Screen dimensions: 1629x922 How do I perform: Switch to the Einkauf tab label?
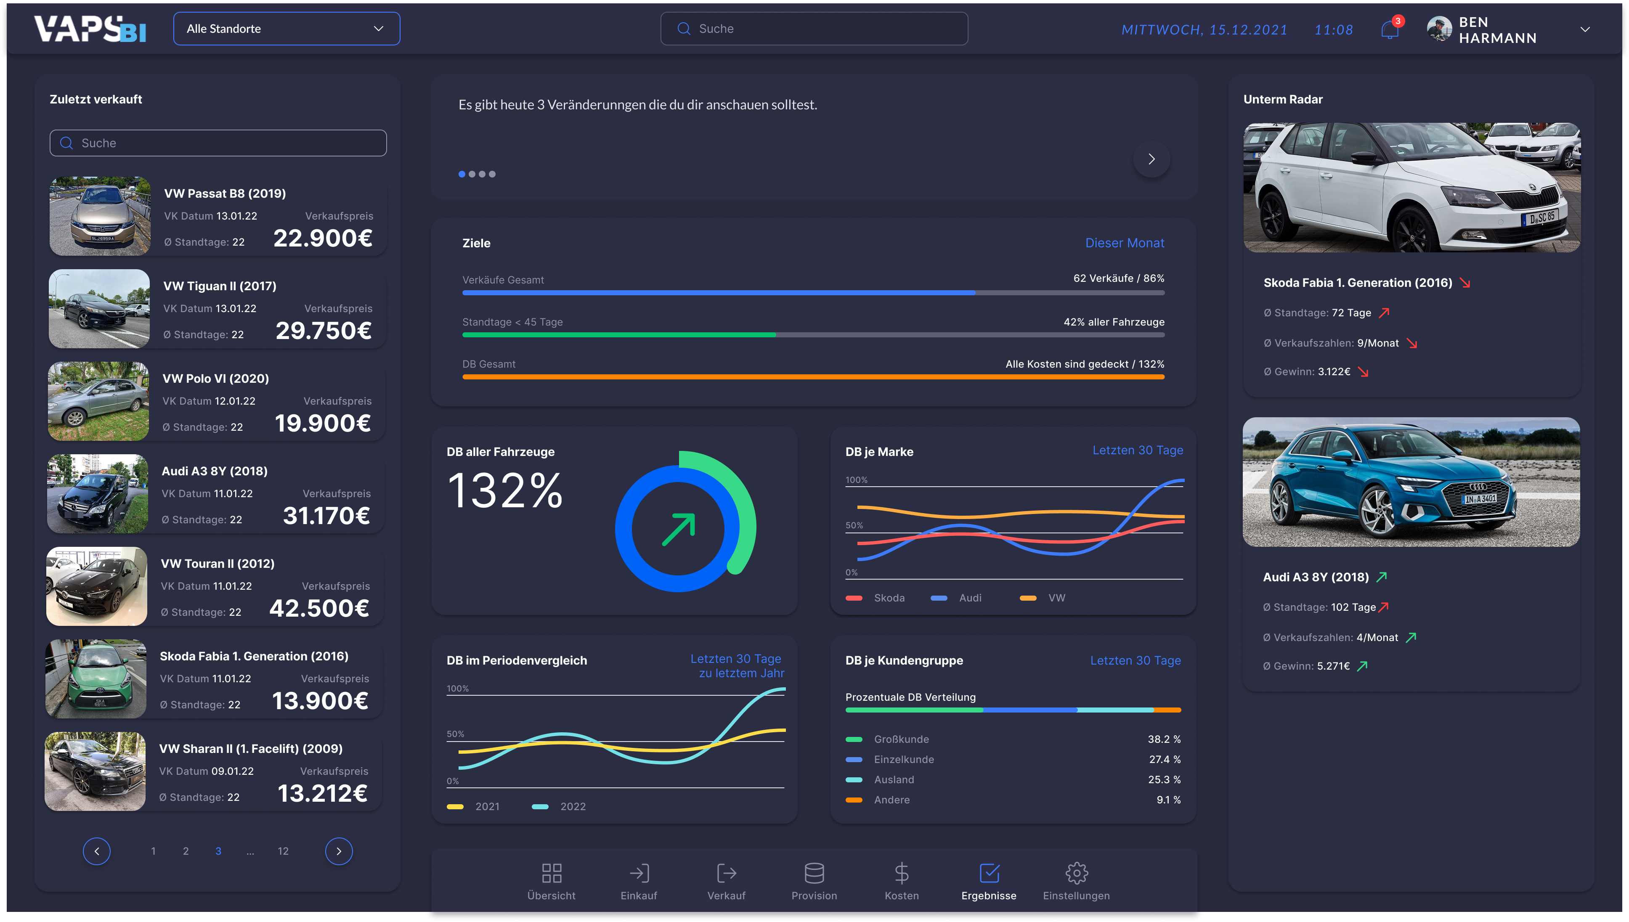click(638, 896)
